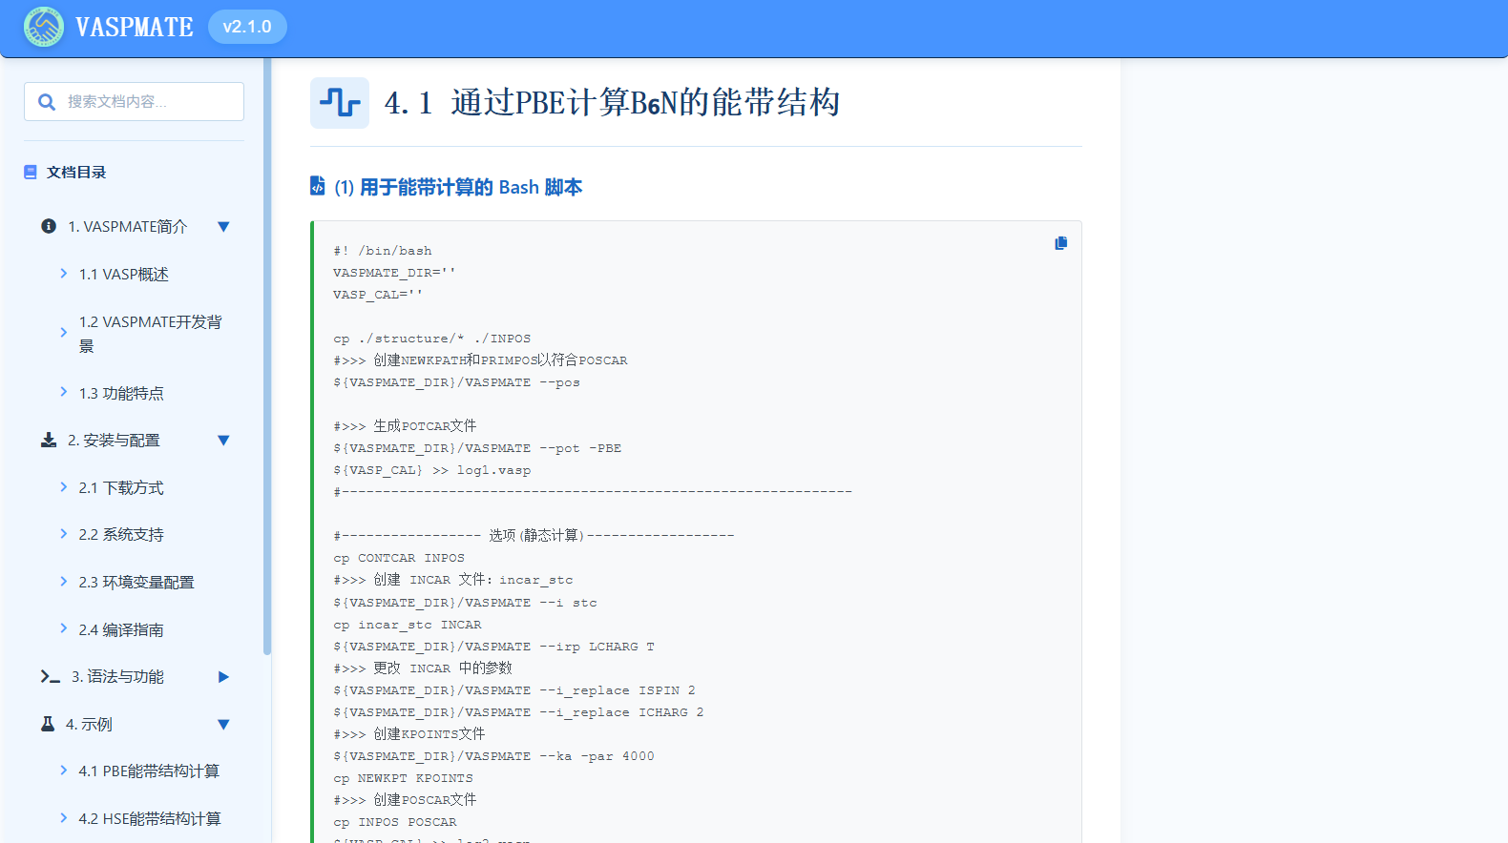The image size is (1508, 843).
Task: Expand the 3. 语法与功能 section arrow
Action: [x=223, y=677]
